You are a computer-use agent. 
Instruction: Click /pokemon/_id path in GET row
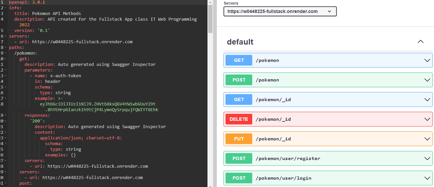tap(273, 100)
